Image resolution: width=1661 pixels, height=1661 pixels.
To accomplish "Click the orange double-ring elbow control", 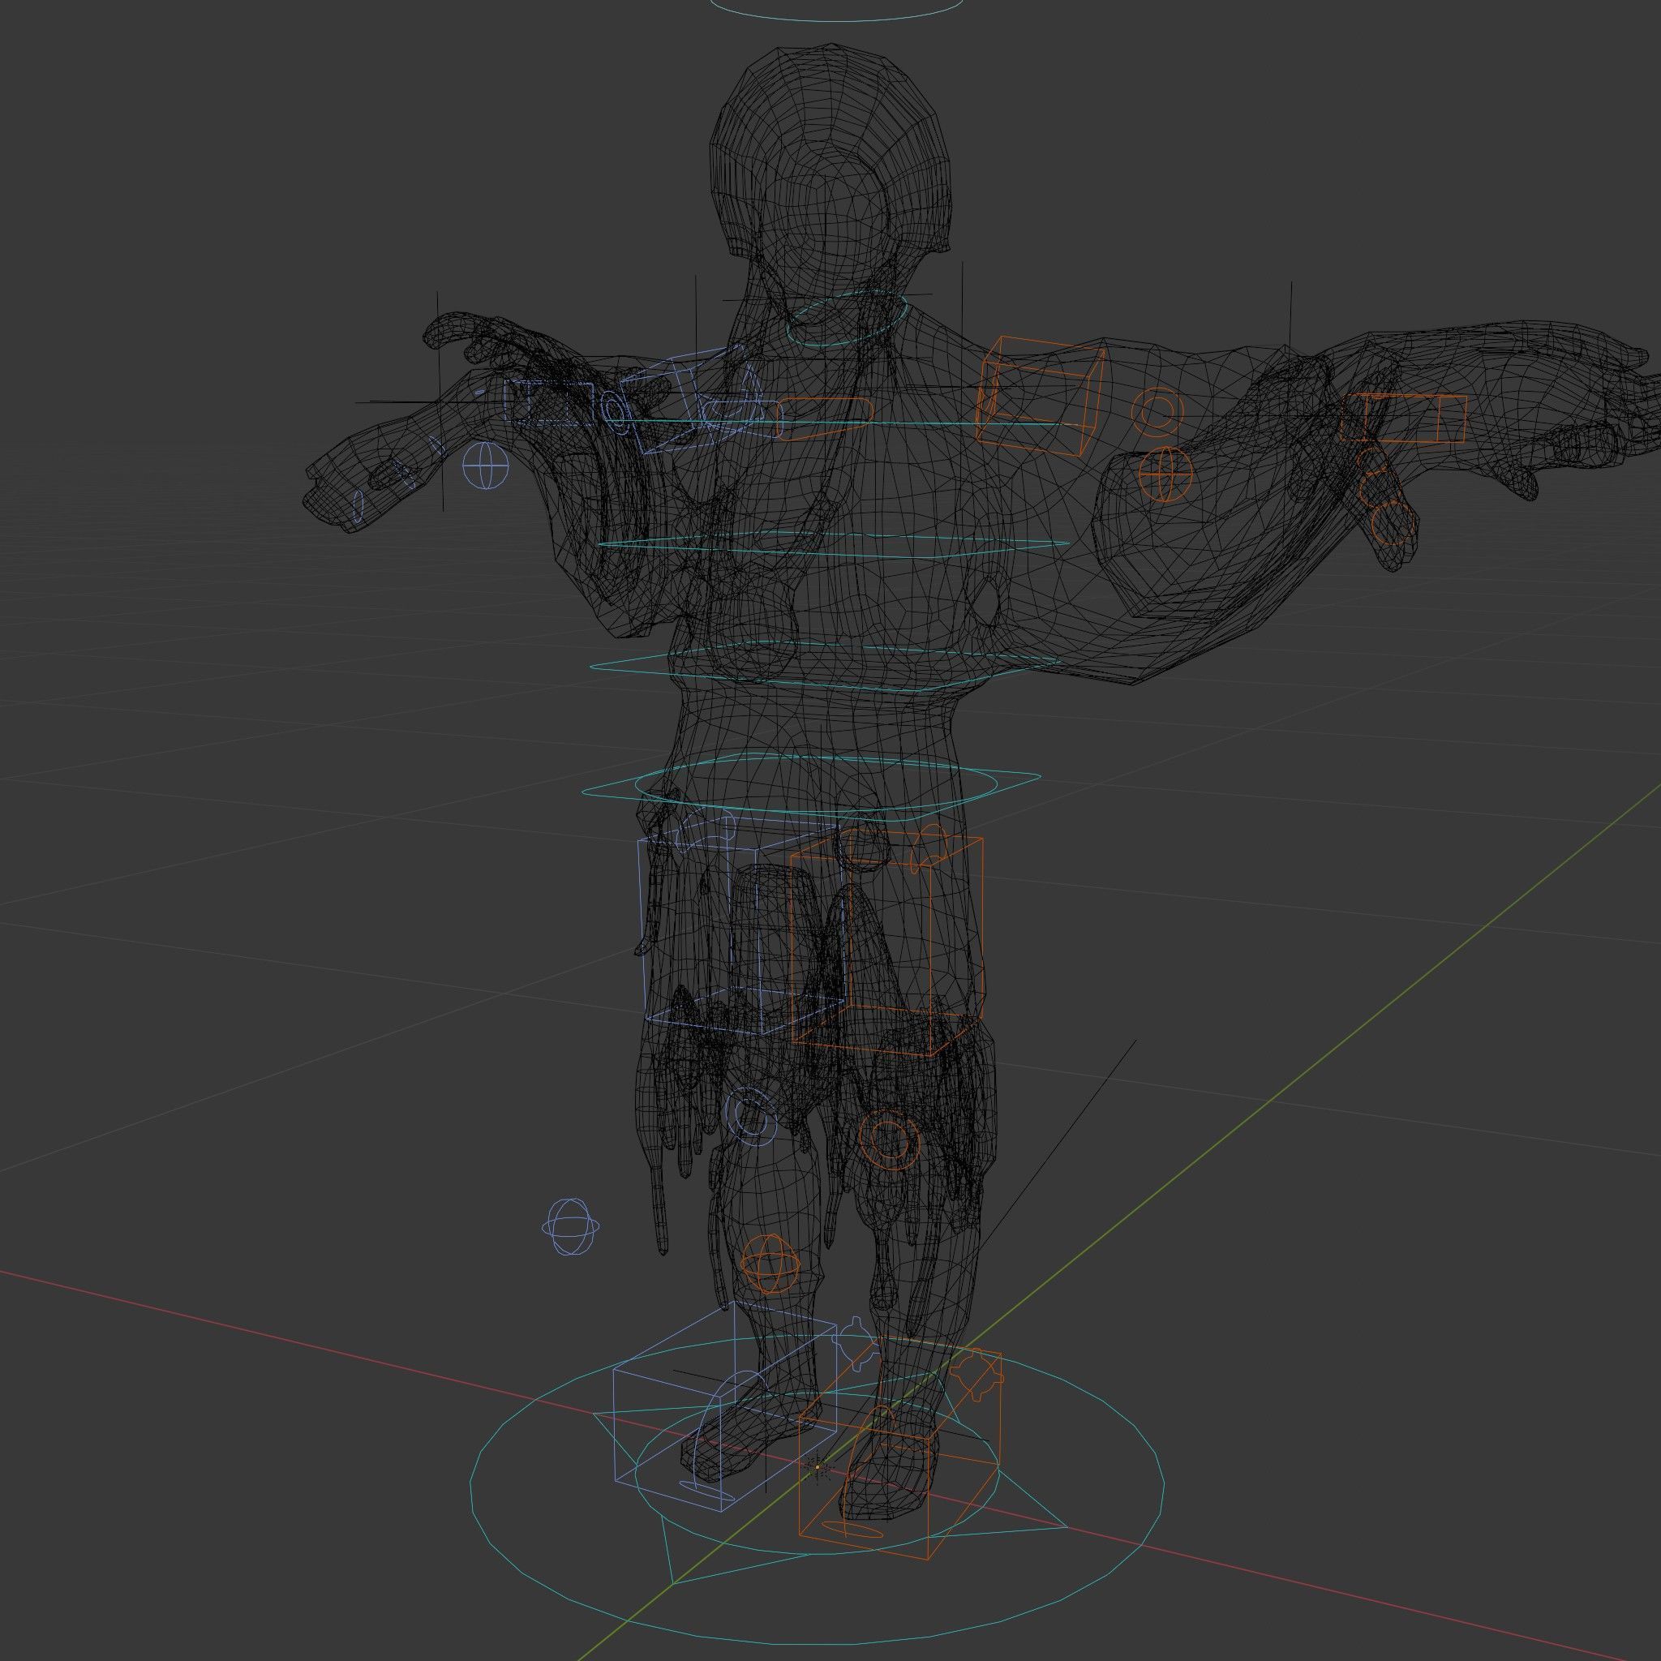I will (x=1158, y=411).
